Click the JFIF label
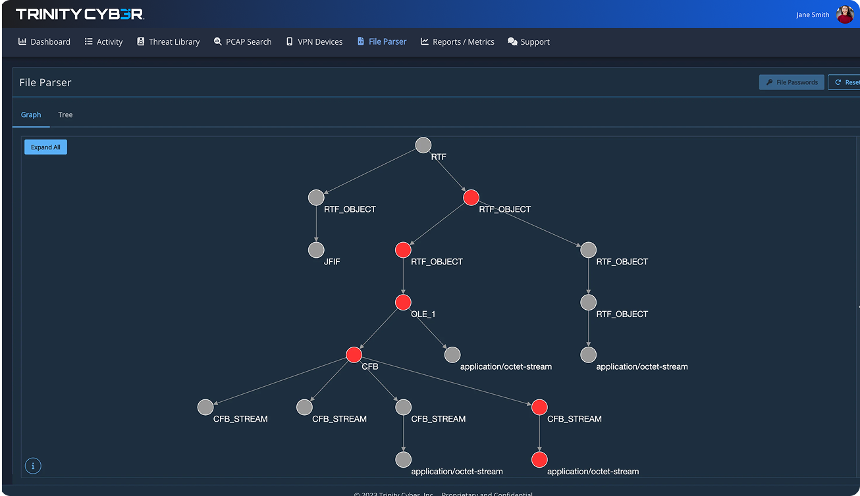Screen dimensions: 860x496 click(332, 262)
